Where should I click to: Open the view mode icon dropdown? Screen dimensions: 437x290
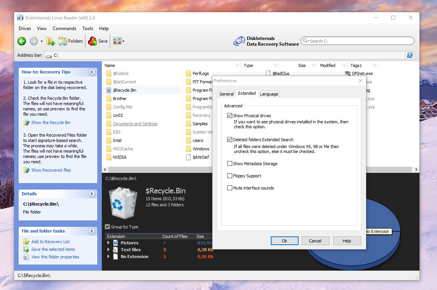point(119,41)
